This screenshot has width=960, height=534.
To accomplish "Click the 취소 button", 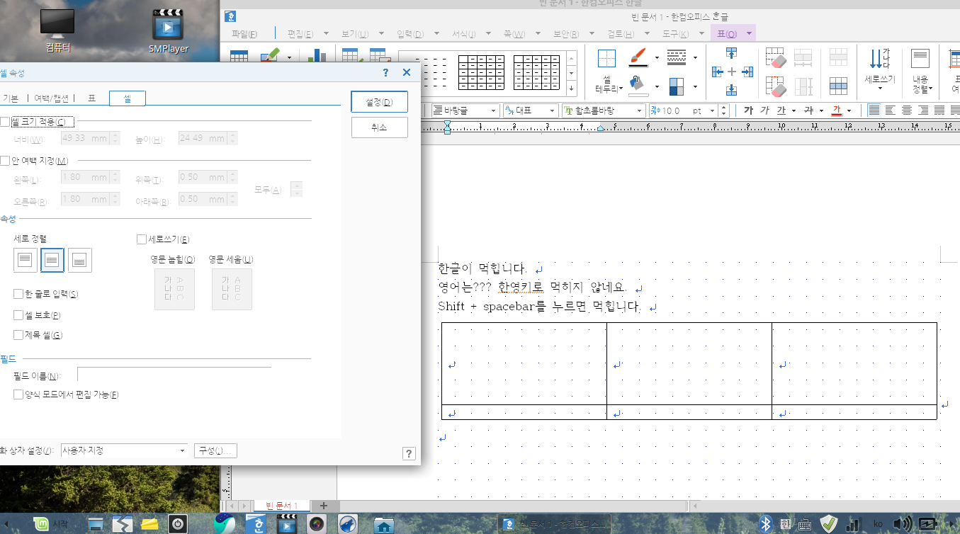I will click(x=380, y=128).
